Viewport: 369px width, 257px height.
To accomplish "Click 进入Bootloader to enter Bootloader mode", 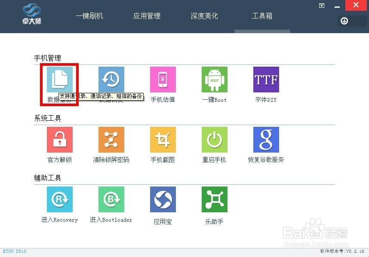I will pyautogui.click(x=111, y=199).
